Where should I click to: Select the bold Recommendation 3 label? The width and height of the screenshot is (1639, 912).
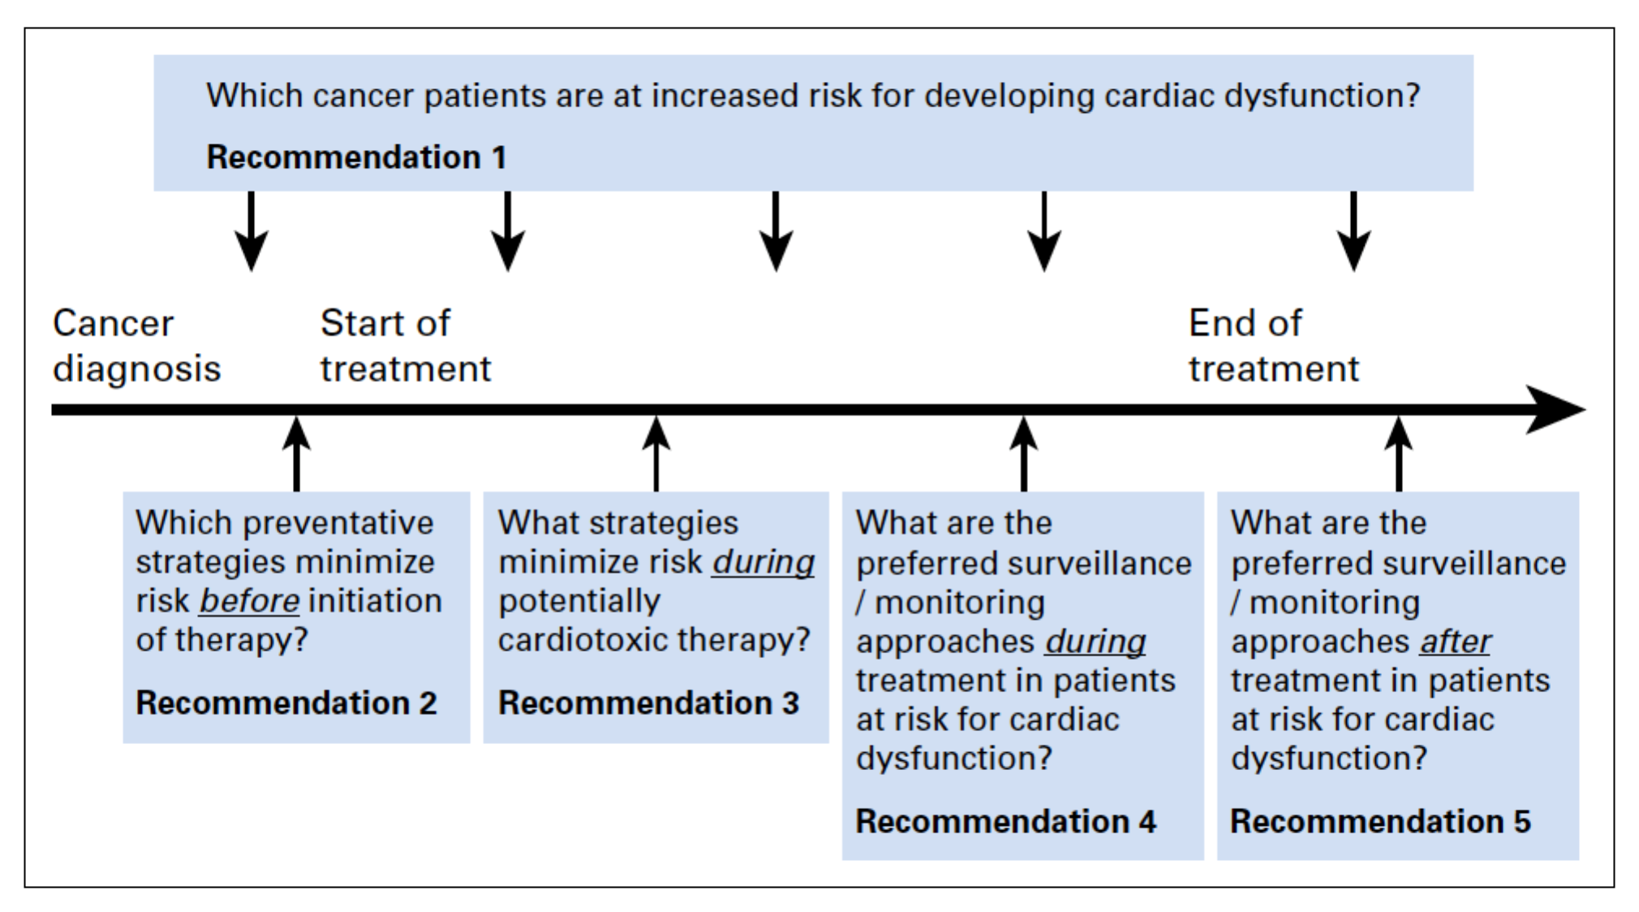click(648, 703)
